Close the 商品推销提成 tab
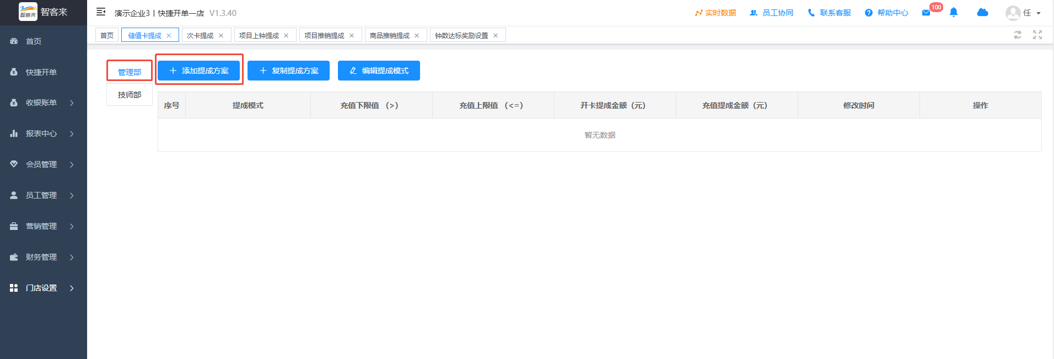 [417, 36]
